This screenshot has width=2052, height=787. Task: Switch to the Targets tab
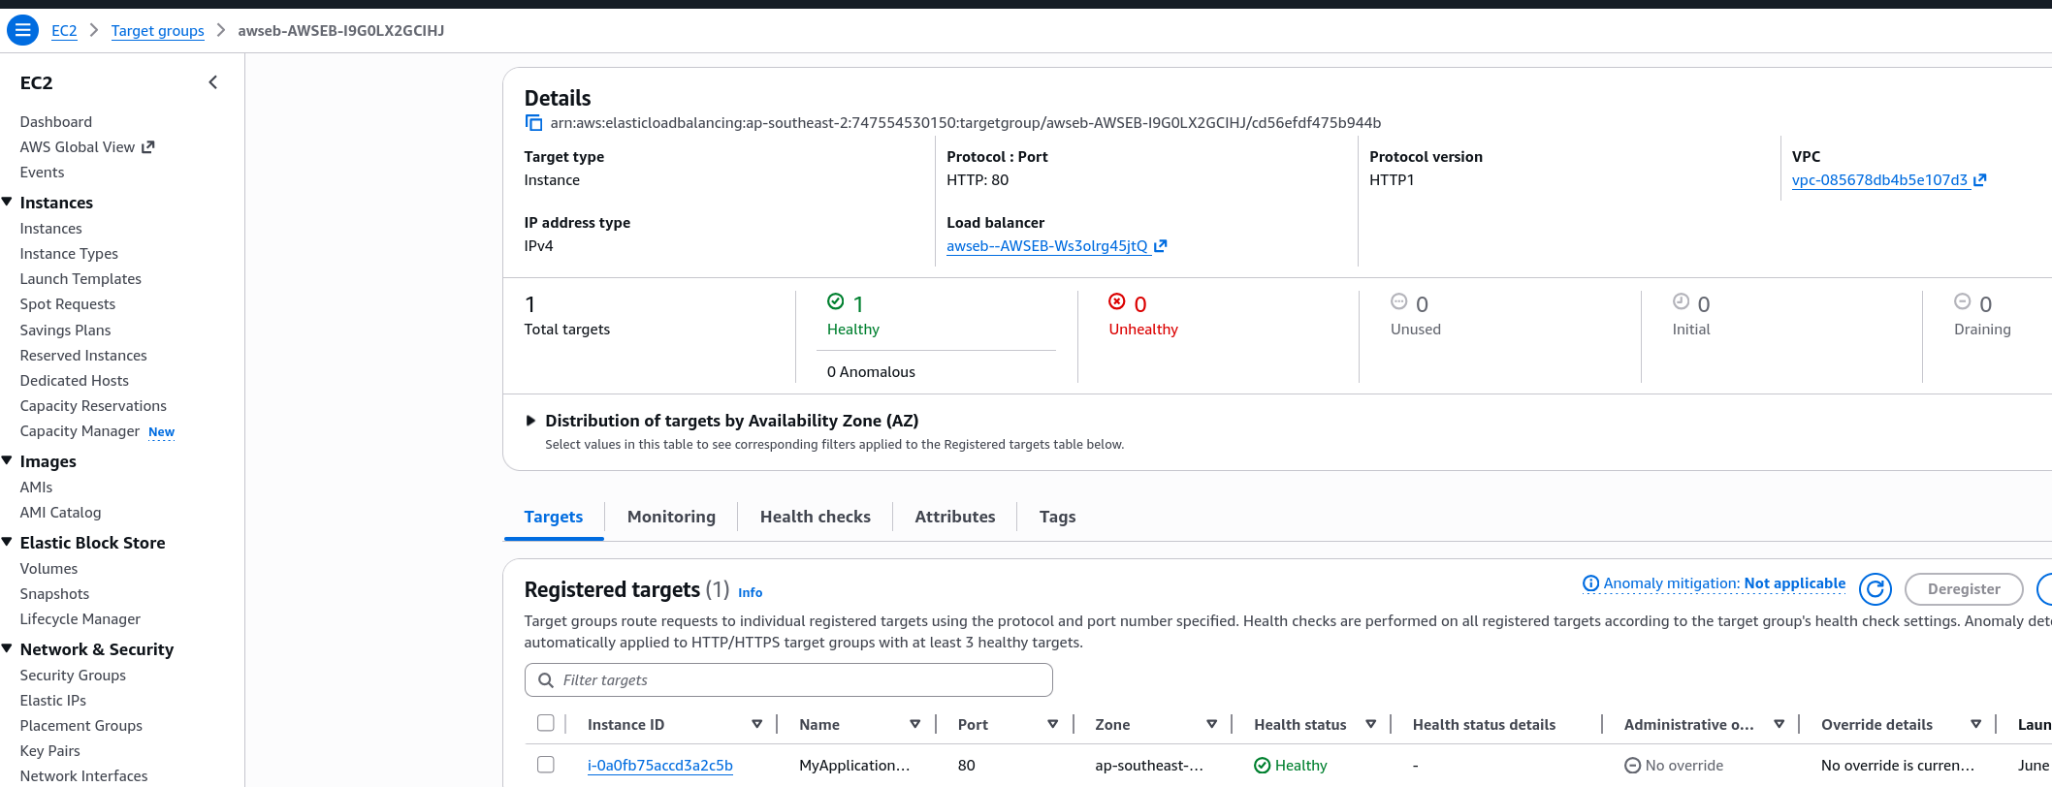pyautogui.click(x=554, y=517)
